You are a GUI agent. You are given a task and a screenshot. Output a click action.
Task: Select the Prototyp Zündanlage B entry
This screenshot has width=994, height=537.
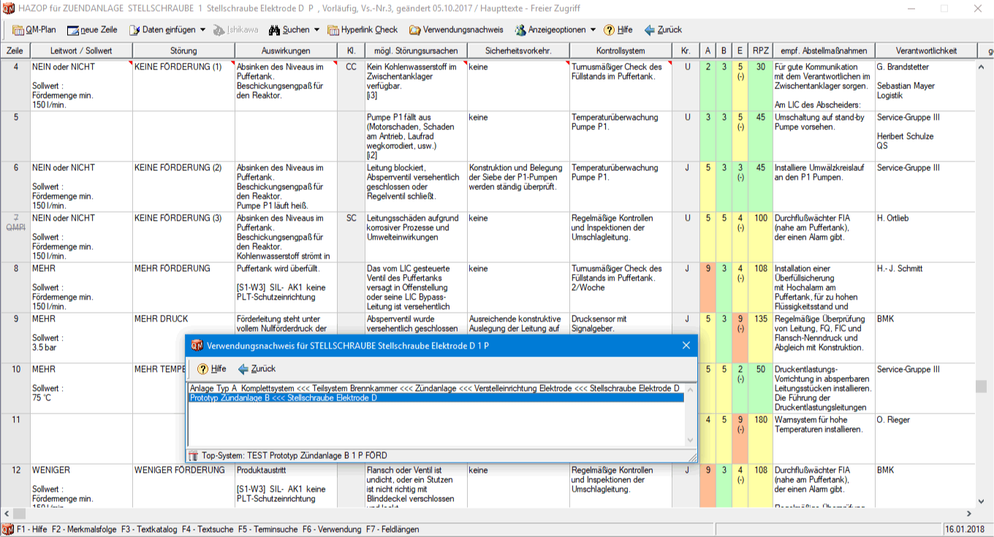point(436,398)
